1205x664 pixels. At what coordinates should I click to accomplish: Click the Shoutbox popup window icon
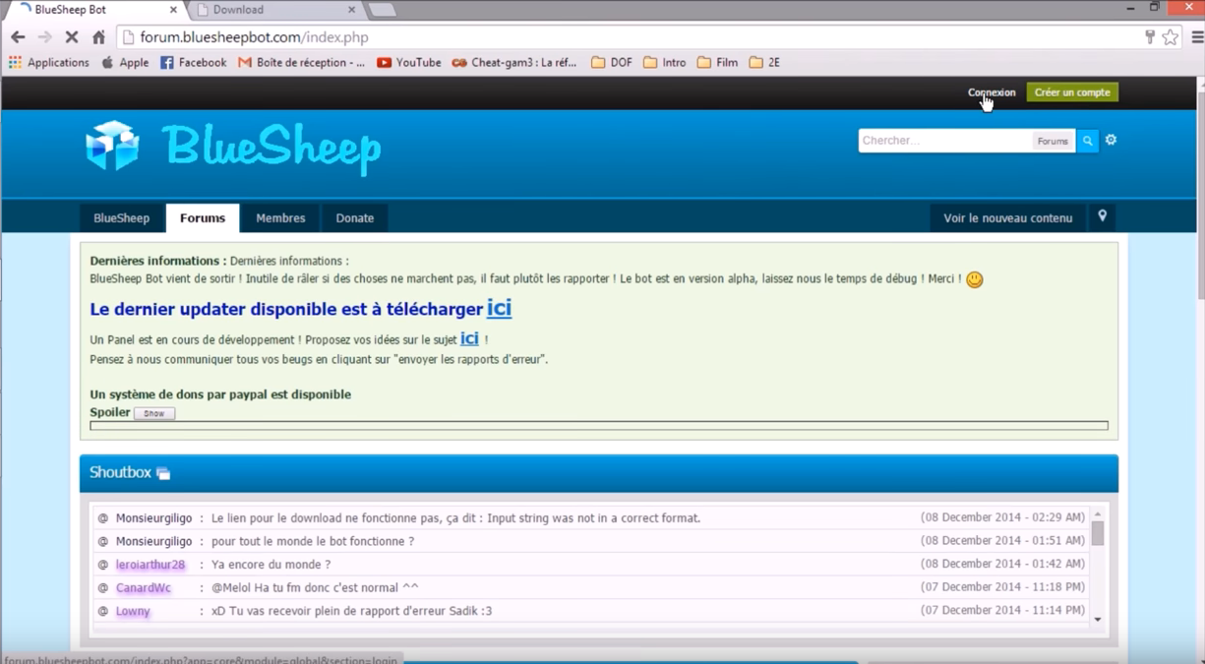pos(163,473)
